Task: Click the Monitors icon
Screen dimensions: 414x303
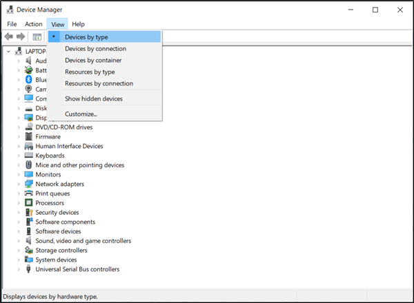Action: coord(28,174)
